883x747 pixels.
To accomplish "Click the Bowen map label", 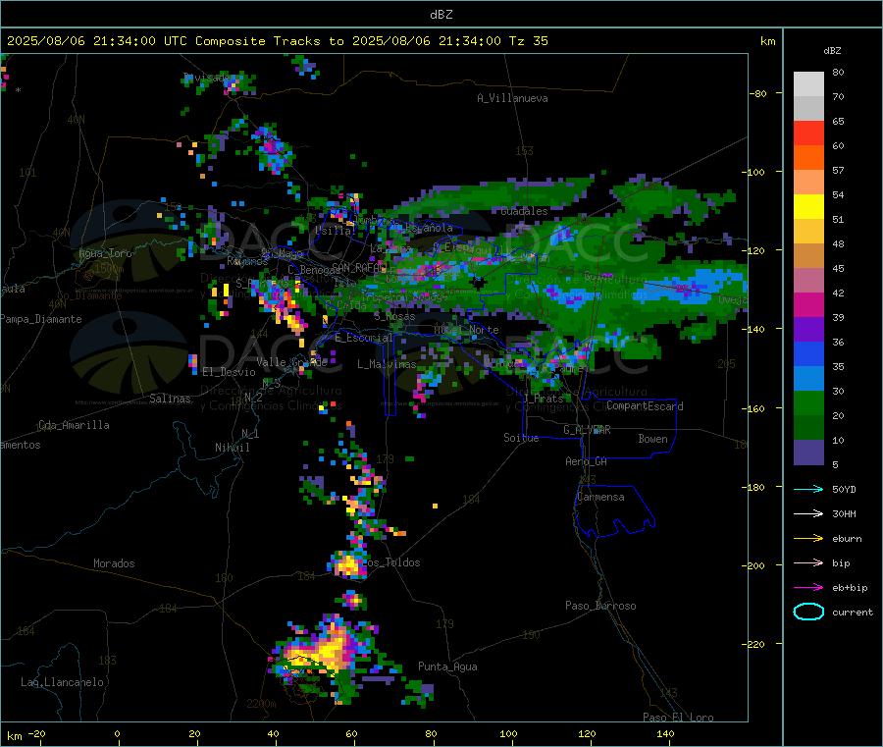I will 653,439.
